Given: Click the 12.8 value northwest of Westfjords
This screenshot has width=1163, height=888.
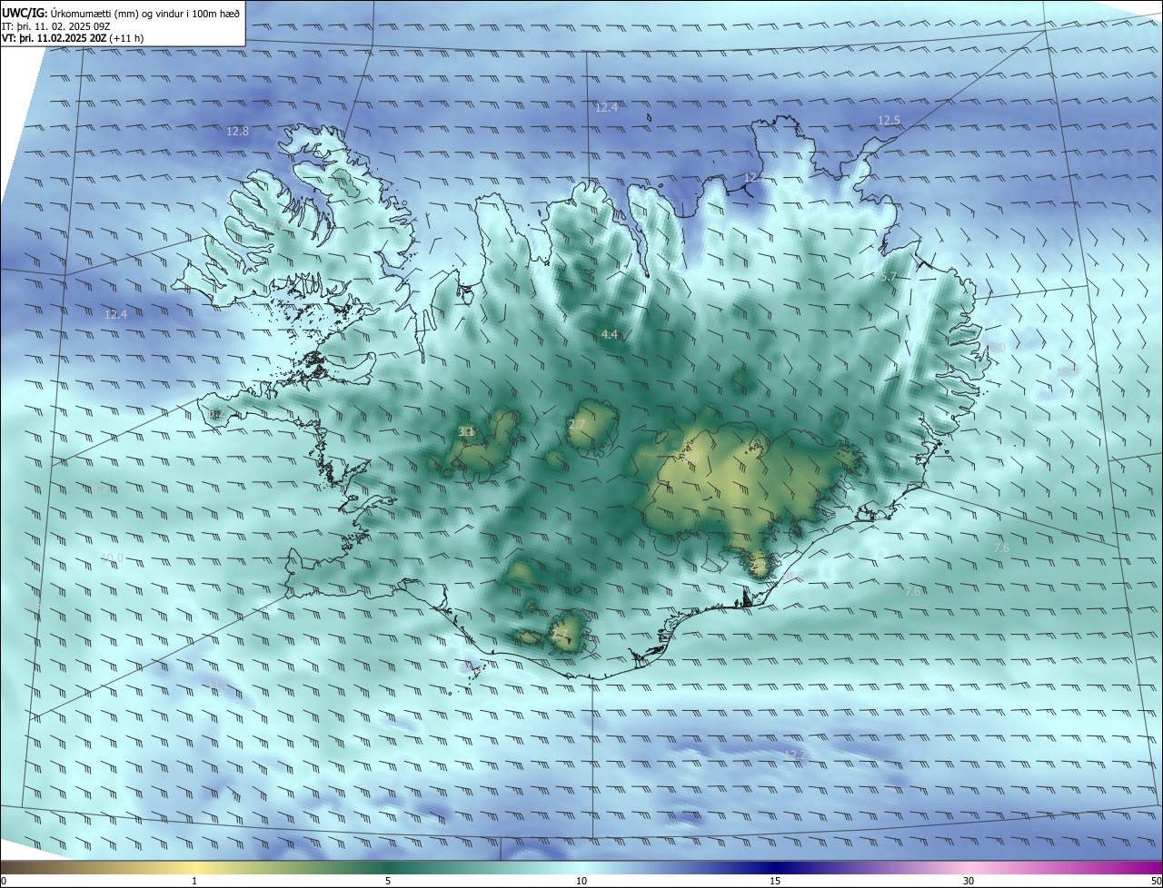Looking at the screenshot, I should coord(237,131).
